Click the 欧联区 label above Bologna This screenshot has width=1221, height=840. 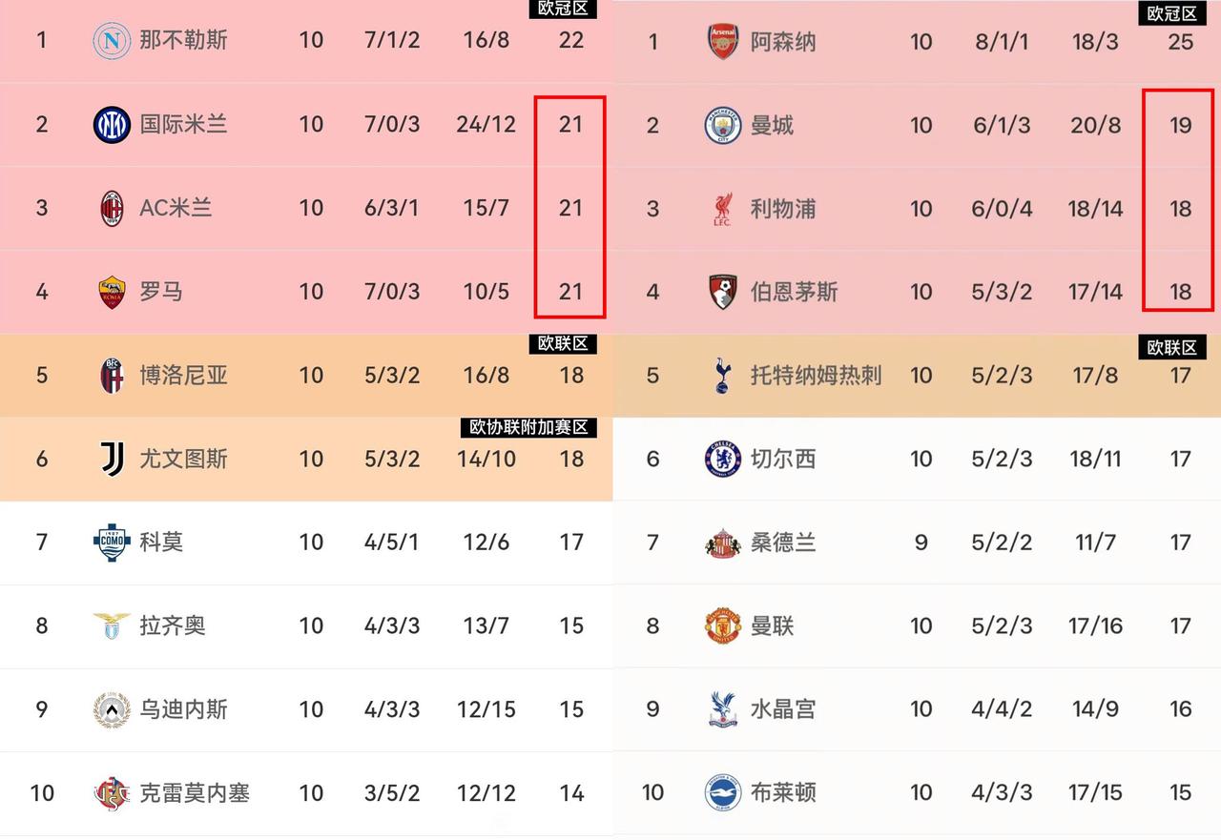pyautogui.click(x=563, y=343)
